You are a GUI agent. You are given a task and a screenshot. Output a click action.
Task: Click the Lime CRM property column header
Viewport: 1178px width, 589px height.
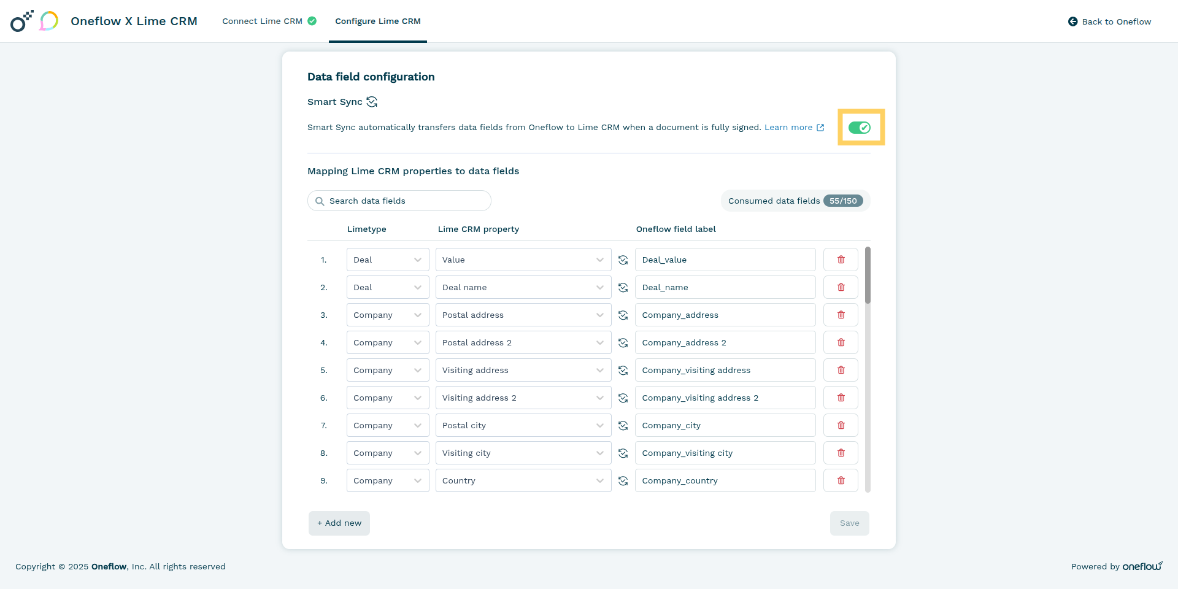(x=479, y=229)
